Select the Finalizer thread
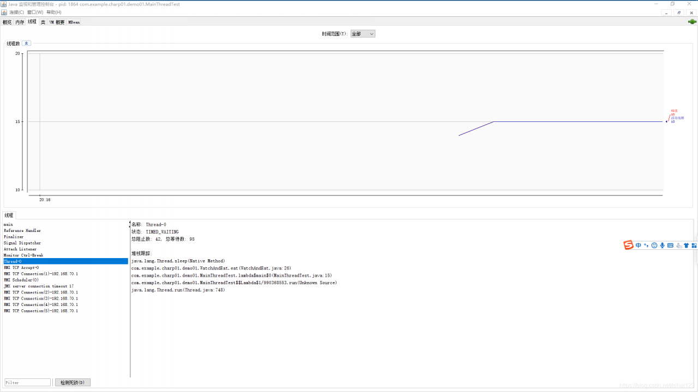The height and width of the screenshot is (392, 698). pos(65,237)
